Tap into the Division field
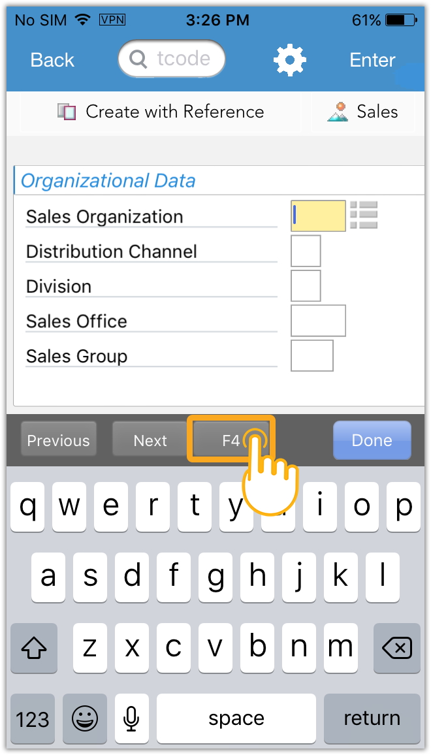431x755 pixels. click(x=306, y=286)
